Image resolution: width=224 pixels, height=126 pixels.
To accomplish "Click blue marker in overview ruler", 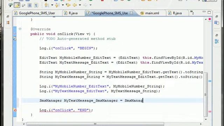I will coord(210,81).
